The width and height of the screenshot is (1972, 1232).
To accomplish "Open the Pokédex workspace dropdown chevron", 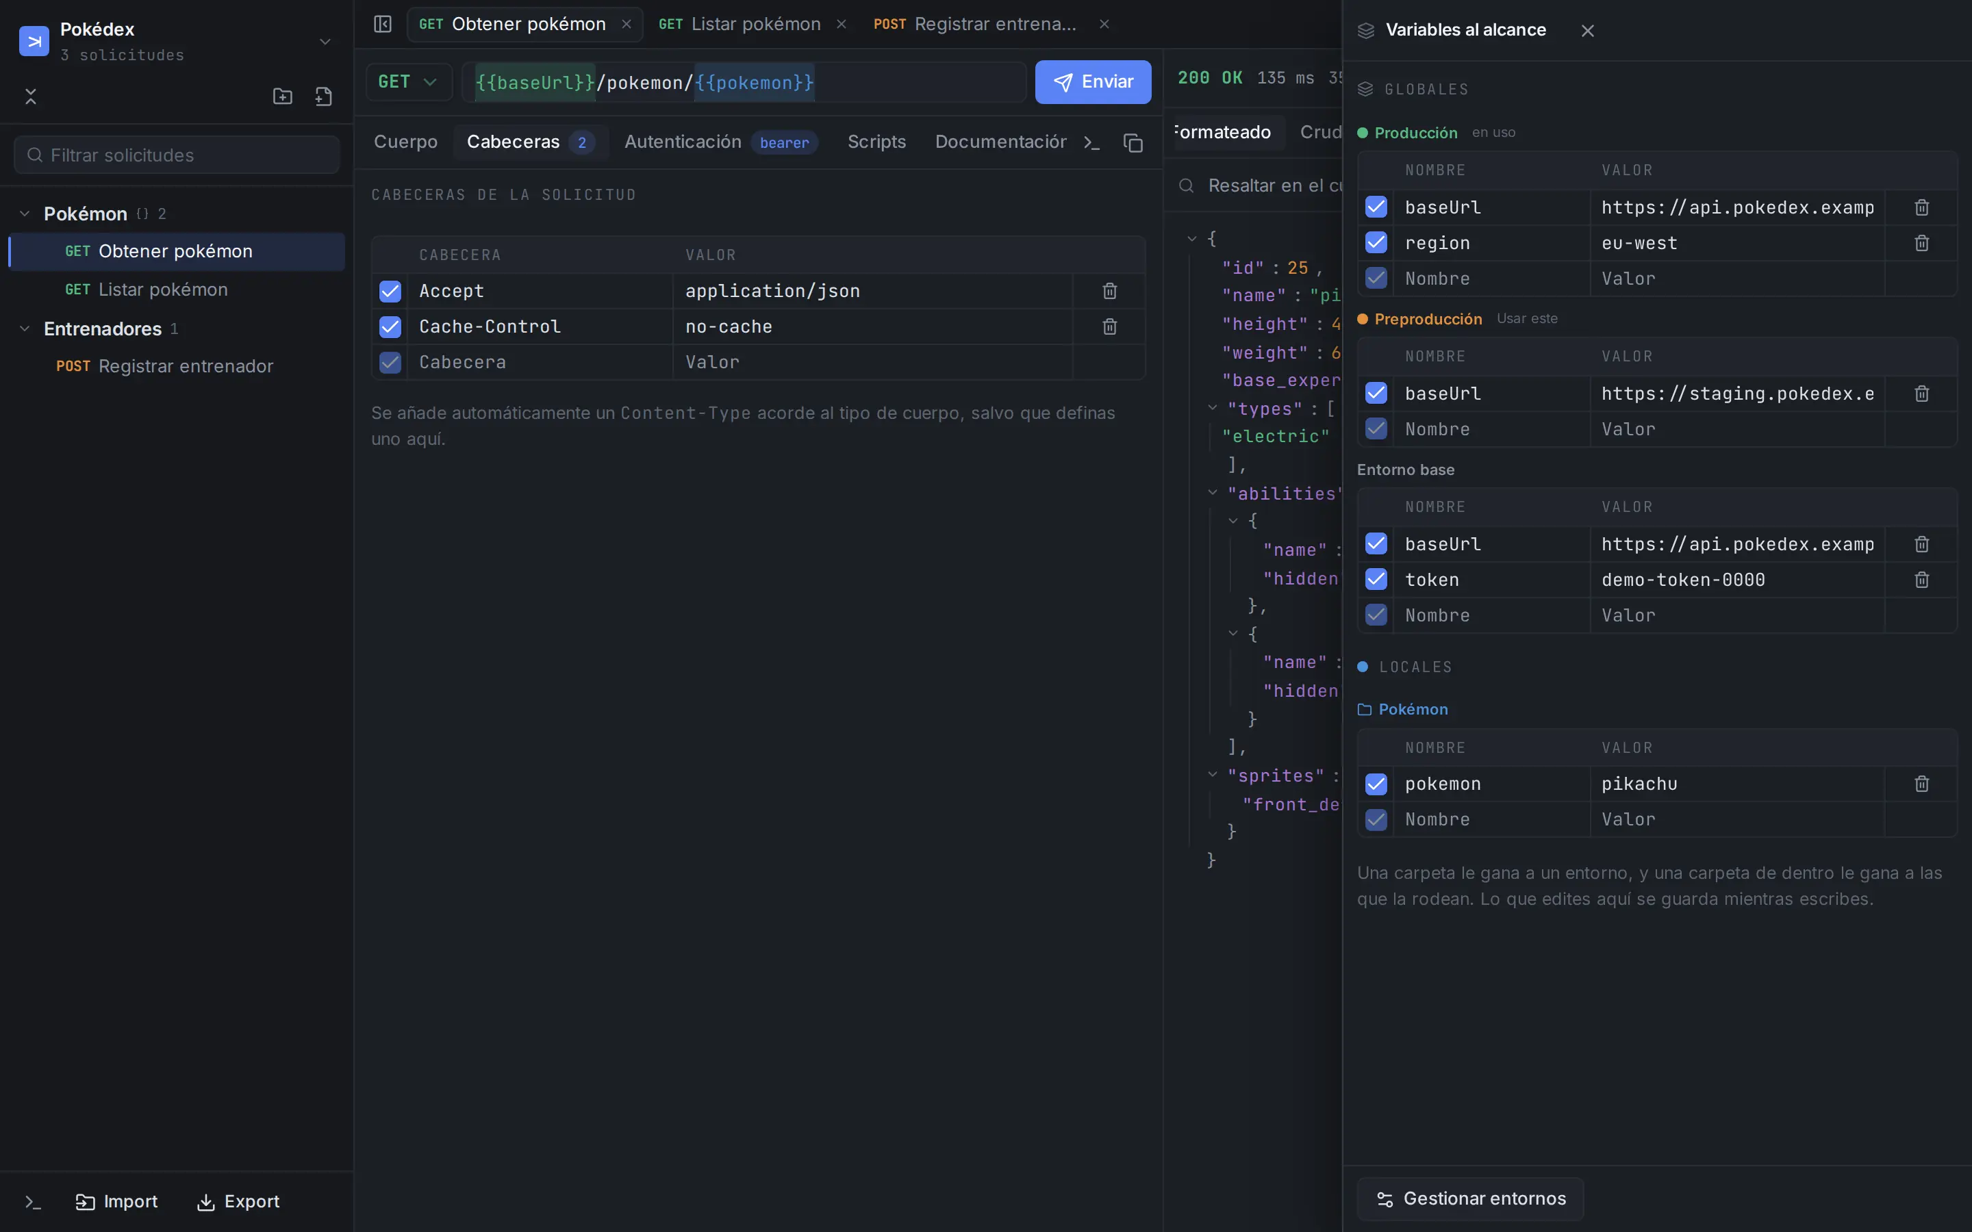I will point(325,42).
